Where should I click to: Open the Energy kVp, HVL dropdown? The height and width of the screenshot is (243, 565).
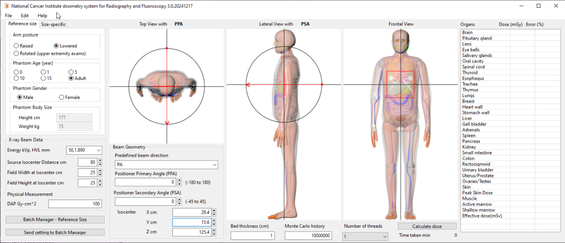[84, 150]
